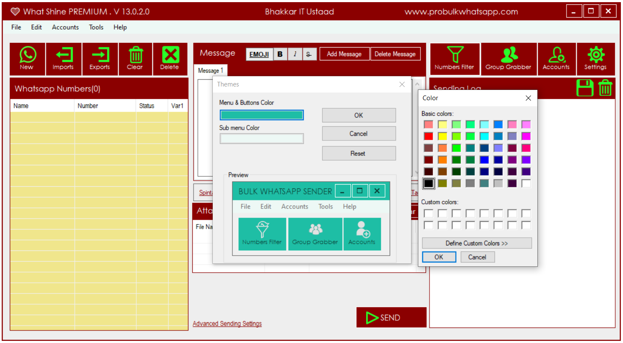
Task: Launch the Group Grabber tool
Action: 509,59
